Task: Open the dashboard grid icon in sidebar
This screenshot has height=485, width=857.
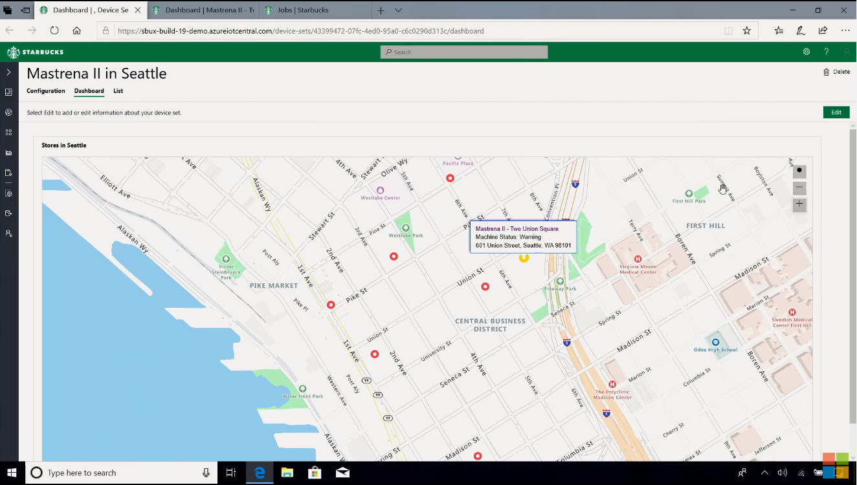Action: [x=8, y=92]
